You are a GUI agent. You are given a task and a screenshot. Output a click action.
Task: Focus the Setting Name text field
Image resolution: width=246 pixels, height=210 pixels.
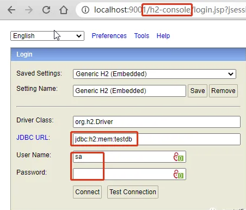click(130, 91)
